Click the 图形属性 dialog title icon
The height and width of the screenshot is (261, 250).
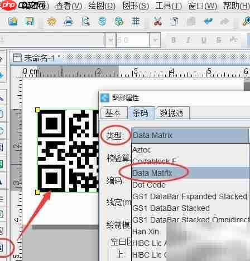(105, 98)
